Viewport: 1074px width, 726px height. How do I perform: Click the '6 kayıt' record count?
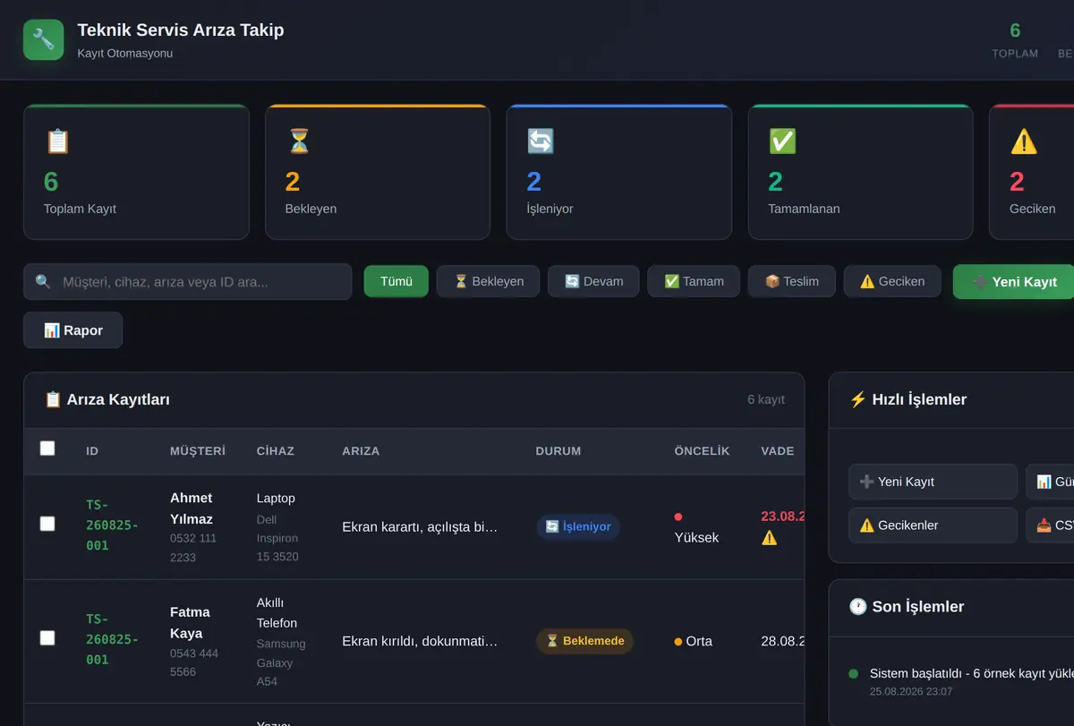[x=766, y=399]
